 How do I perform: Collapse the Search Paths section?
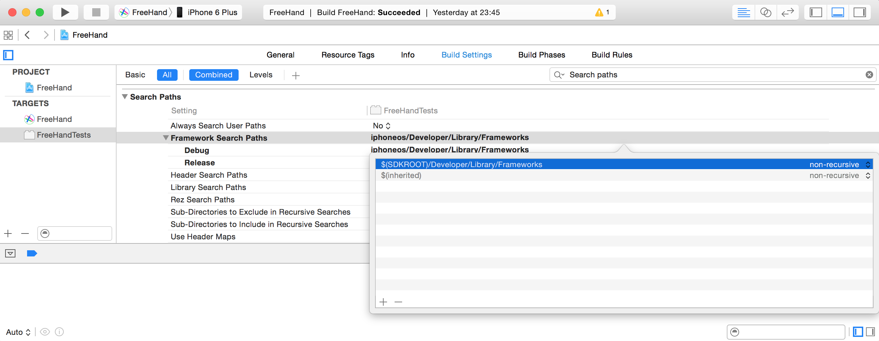click(x=125, y=97)
